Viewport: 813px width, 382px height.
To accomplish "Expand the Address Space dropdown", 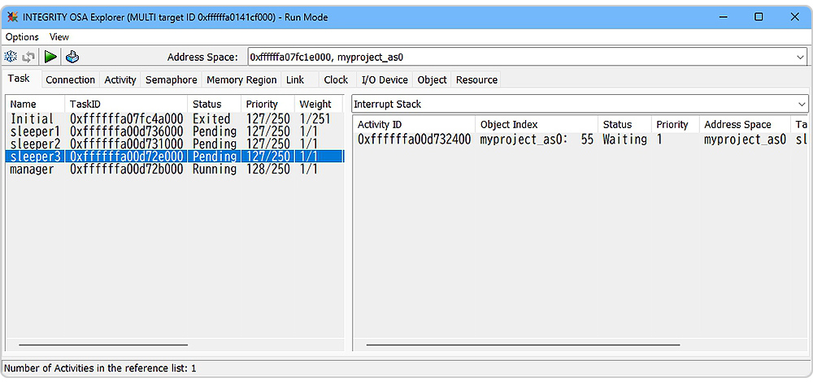I will pos(800,58).
